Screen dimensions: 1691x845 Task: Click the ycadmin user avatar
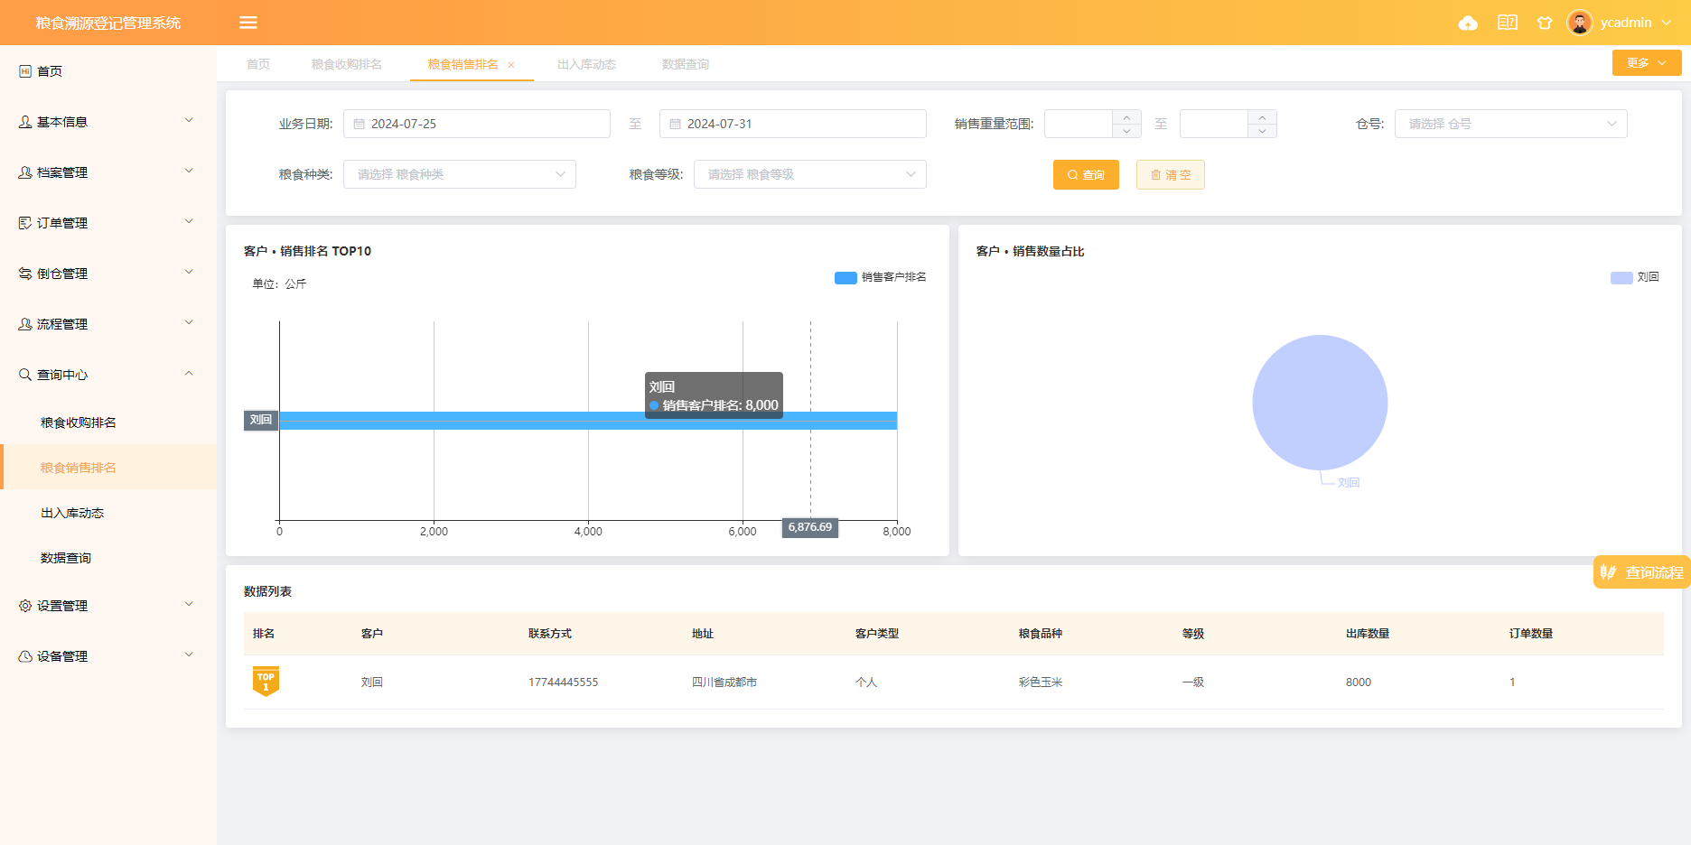[x=1579, y=23]
